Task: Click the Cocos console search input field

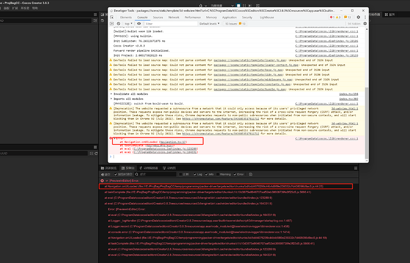Action: pyautogui.click(x=156, y=174)
